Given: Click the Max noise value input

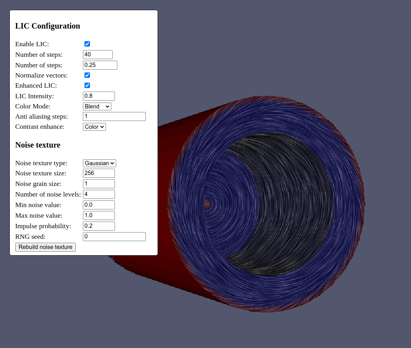Looking at the screenshot, I should click(x=99, y=215).
